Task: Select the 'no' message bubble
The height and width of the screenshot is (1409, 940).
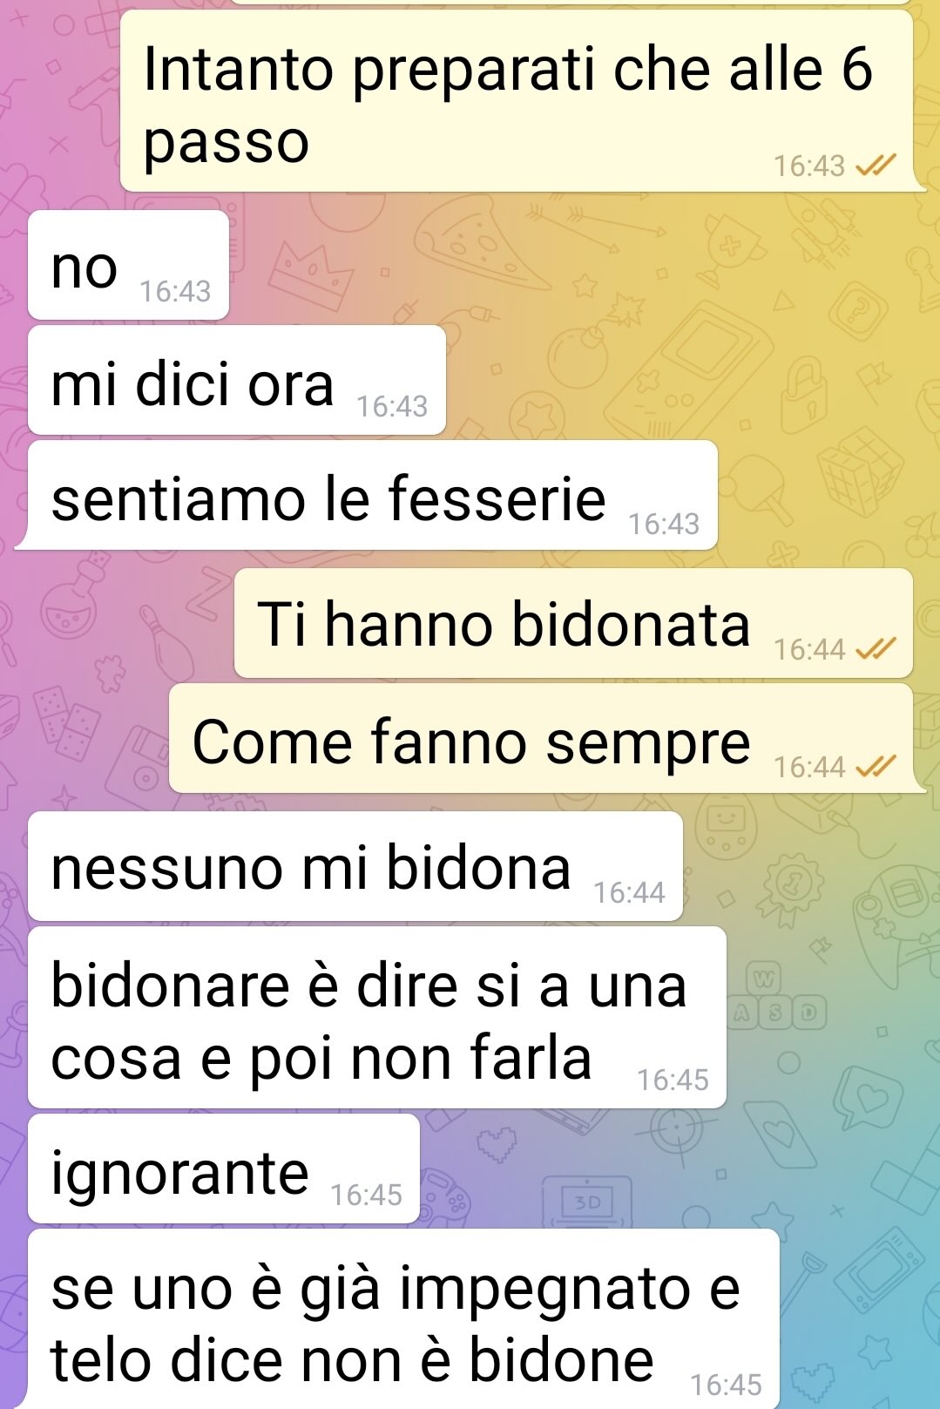Action: pos(128,265)
